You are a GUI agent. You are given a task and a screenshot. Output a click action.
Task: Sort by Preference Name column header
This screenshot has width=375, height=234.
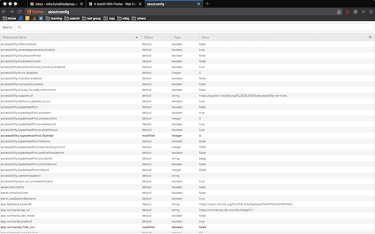(71, 37)
